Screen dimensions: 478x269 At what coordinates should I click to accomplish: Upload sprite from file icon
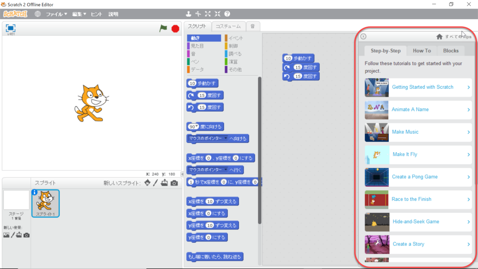pyautogui.click(x=164, y=183)
